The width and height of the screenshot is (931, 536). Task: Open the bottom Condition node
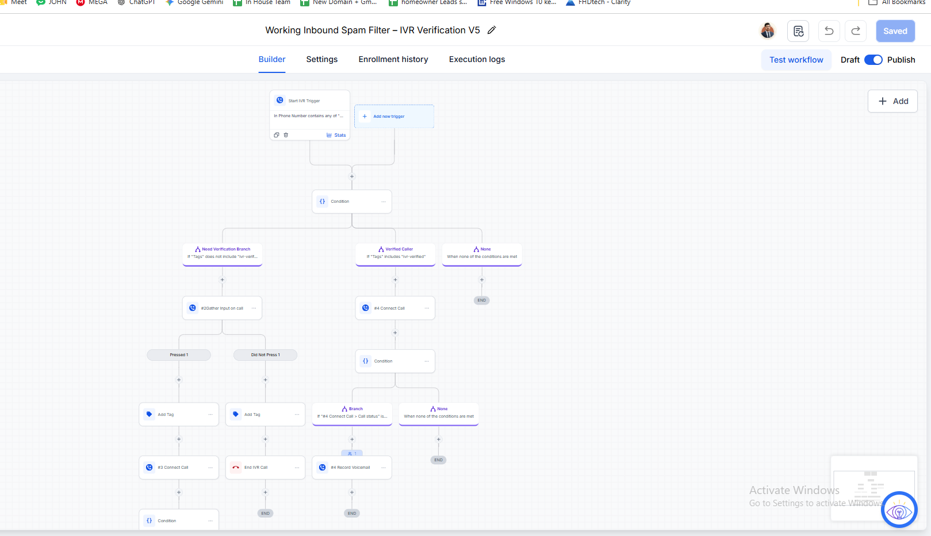click(x=179, y=520)
